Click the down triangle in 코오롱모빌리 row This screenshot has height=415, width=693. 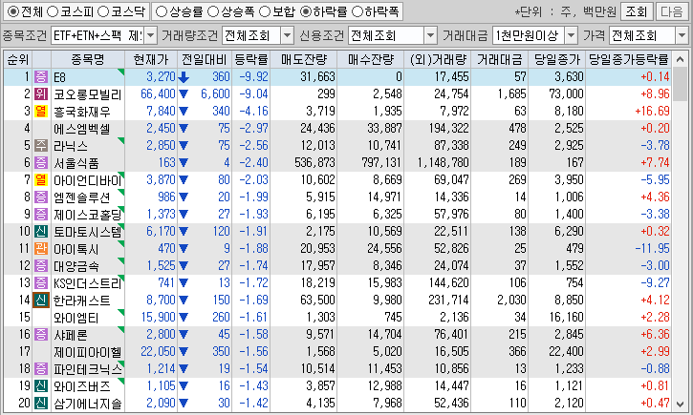click(x=184, y=93)
